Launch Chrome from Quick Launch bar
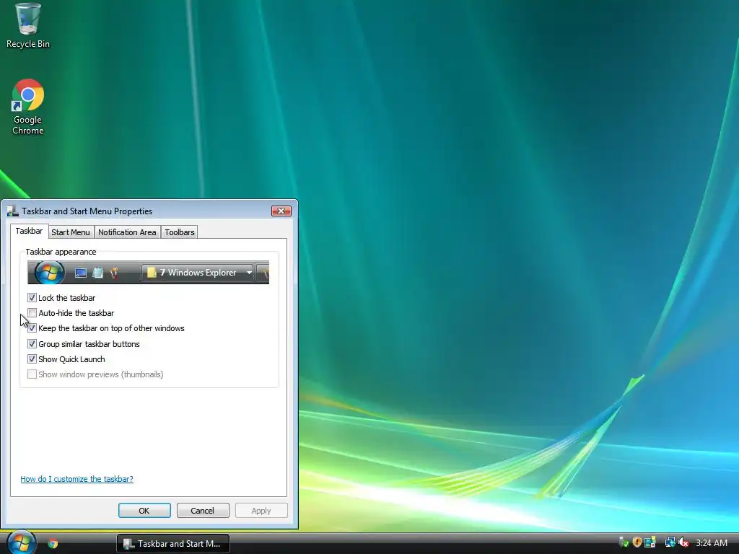 [x=53, y=543]
